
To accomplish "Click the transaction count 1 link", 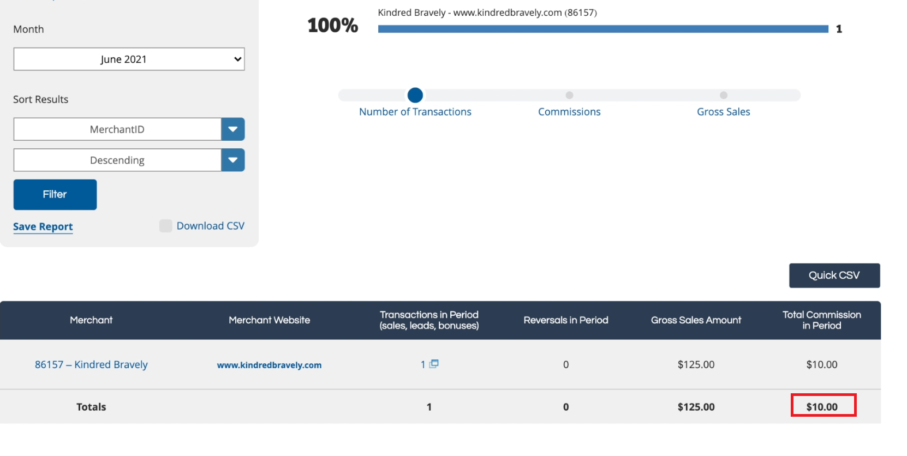I will pyautogui.click(x=423, y=364).
